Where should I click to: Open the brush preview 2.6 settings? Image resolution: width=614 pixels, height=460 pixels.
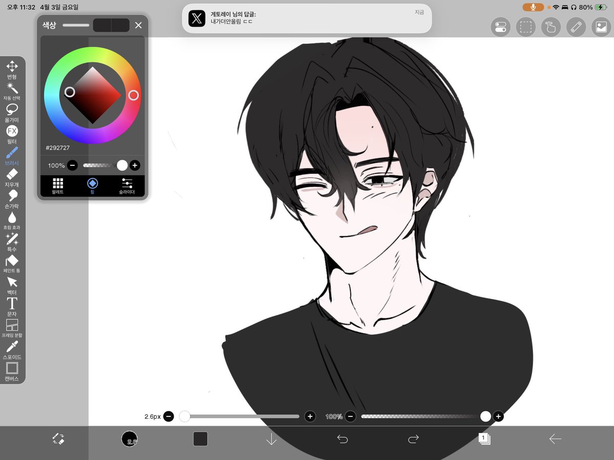tap(130, 439)
